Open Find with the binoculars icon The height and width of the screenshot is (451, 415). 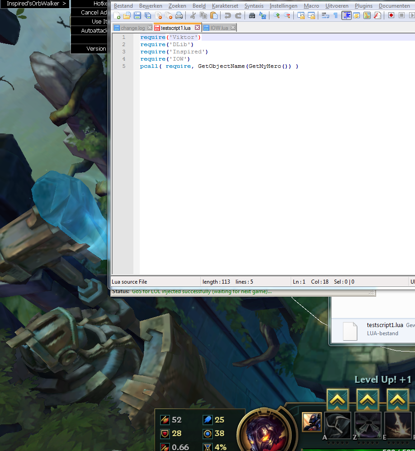252,15
